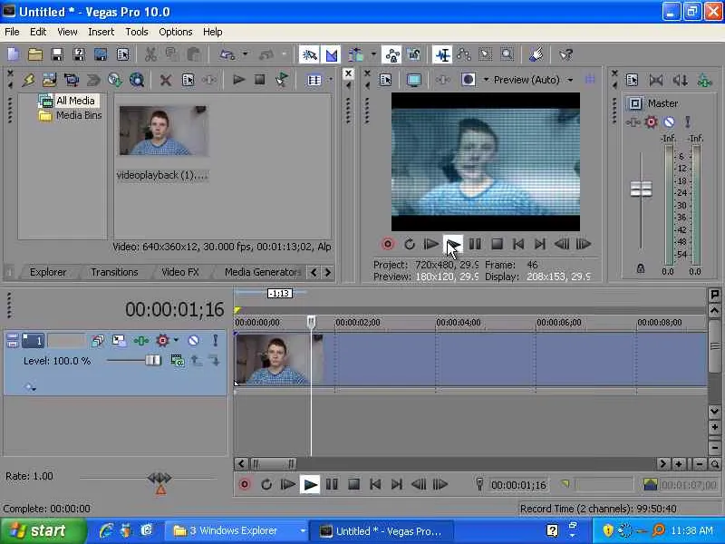Click the Save project icon in toolbar
The height and width of the screenshot is (544, 725).
pos(56,55)
